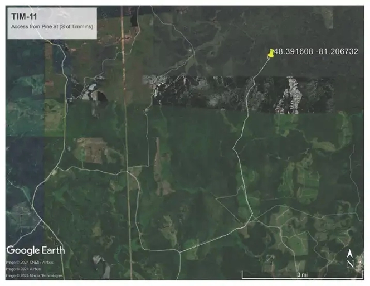This screenshot has width=370, height=286.
Task: Click the Google Earth logo
Action: 36,250
